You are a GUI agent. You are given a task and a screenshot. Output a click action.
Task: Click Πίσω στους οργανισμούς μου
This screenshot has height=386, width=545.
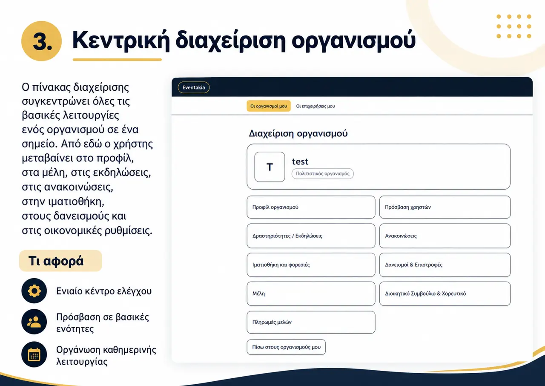pos(286,347)
